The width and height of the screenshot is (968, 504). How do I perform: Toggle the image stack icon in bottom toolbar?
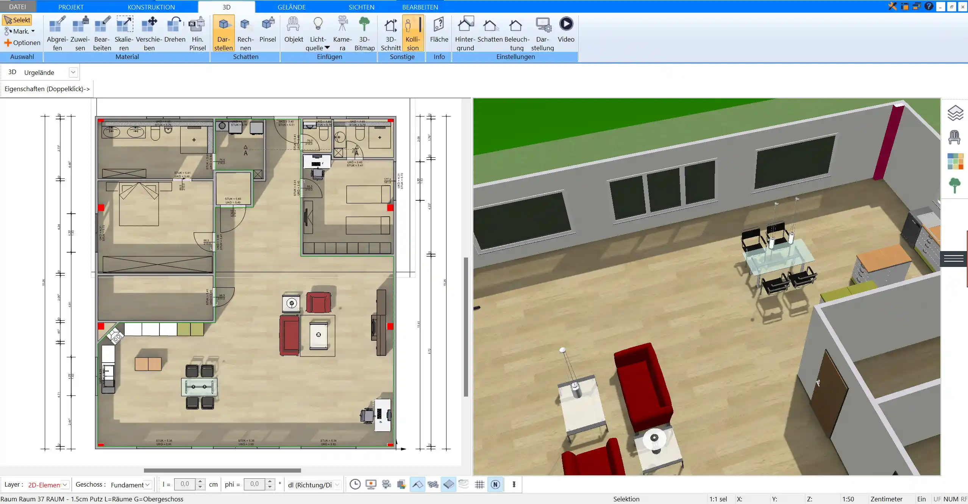[401, 484]
